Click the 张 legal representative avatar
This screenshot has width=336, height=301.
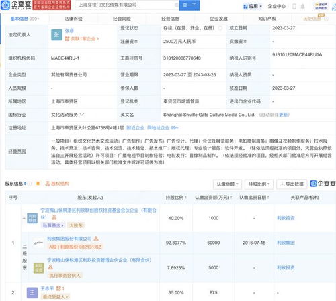[x=56, y=35]
